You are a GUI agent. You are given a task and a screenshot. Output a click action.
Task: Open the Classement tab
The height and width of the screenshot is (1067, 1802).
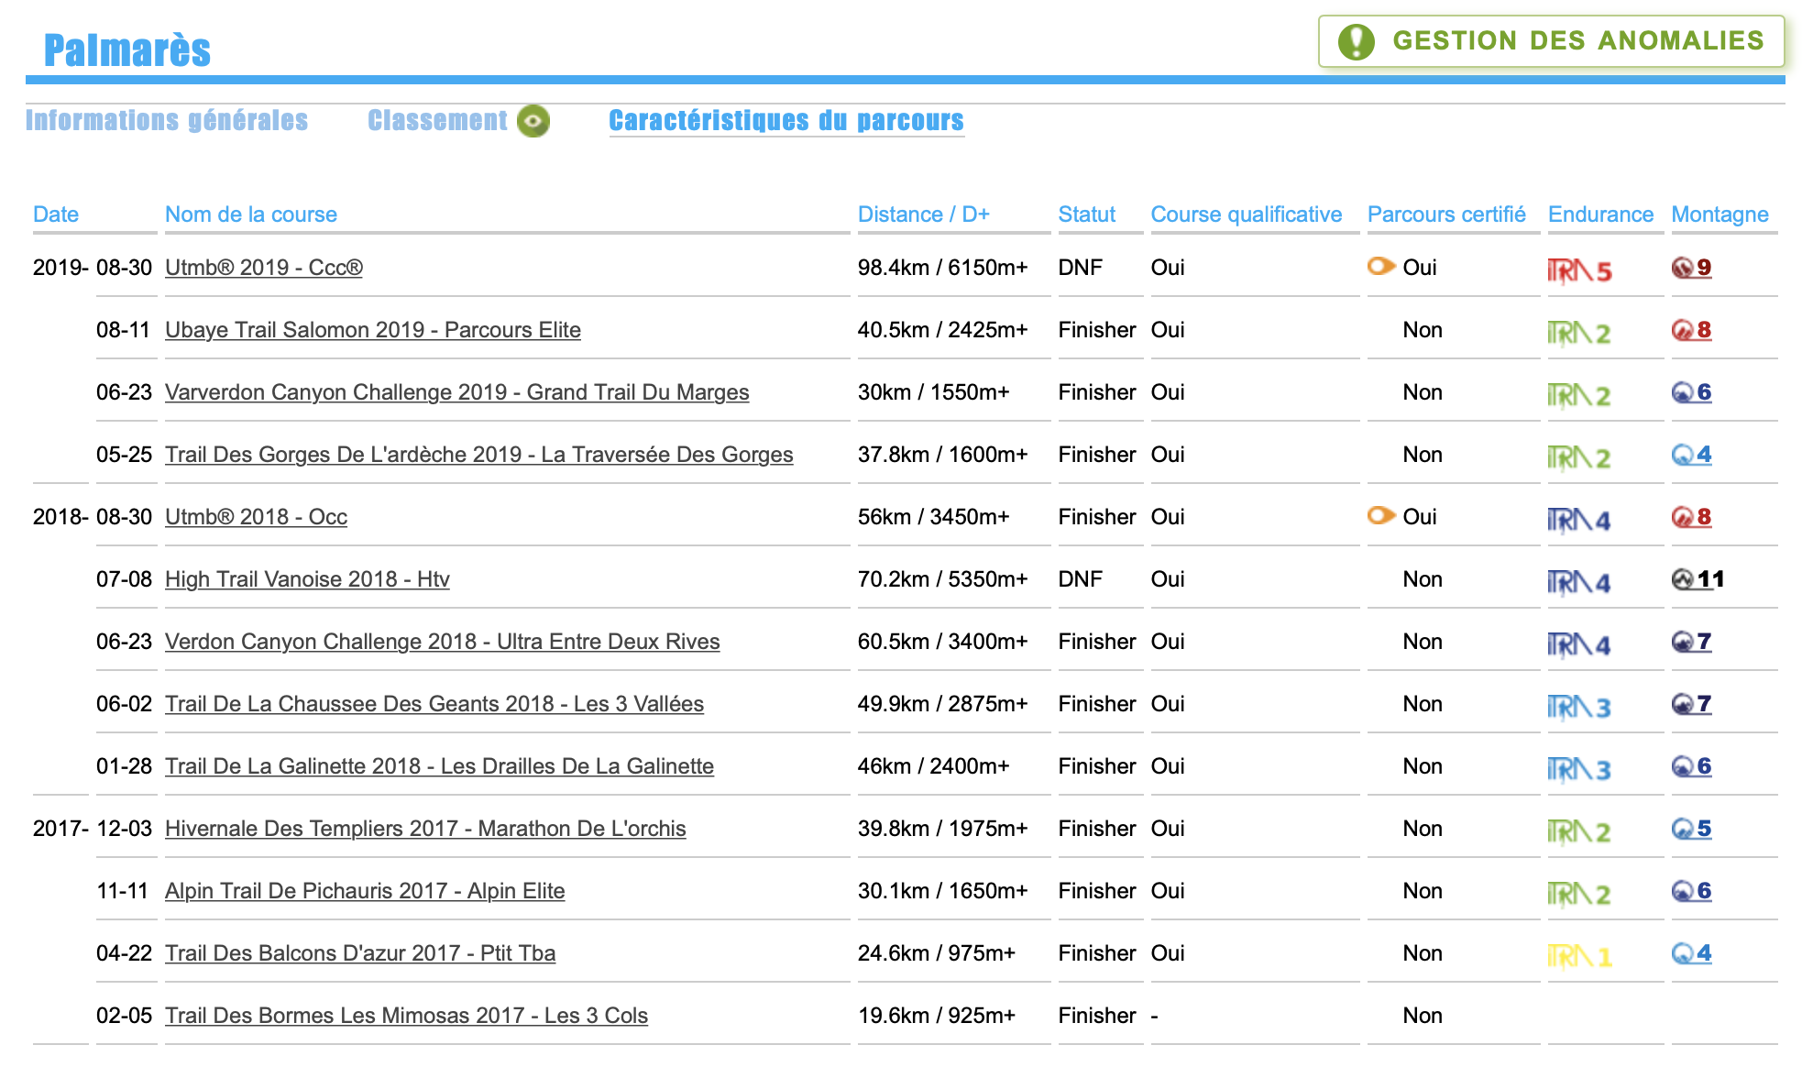click(x=437, y=120)
